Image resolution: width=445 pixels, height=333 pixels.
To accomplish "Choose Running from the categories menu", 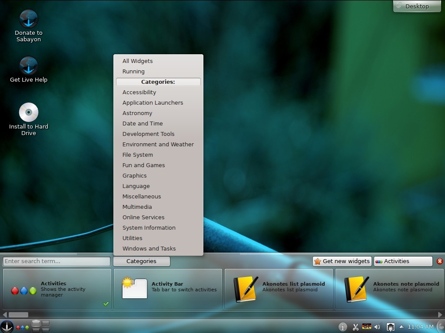I will (x=158, y=72).
